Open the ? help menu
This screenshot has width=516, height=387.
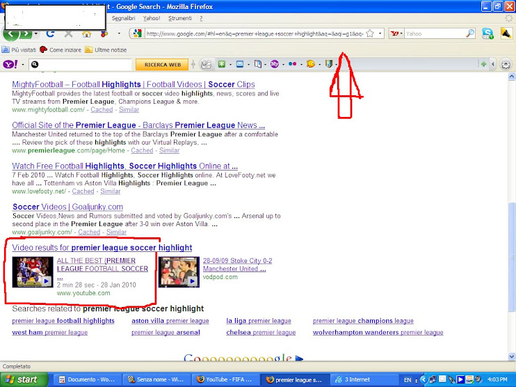(201, 18)
